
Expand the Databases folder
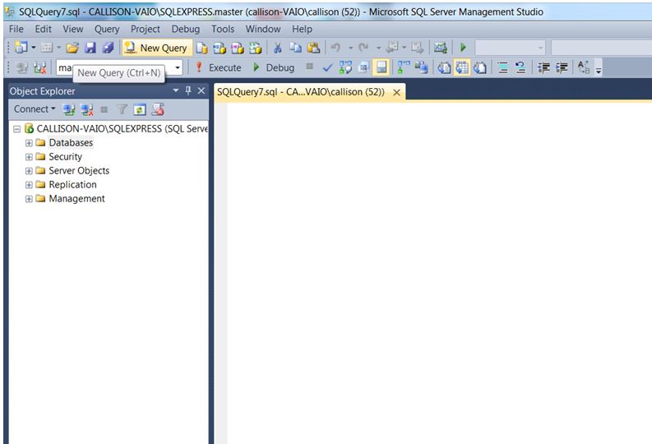29,143
